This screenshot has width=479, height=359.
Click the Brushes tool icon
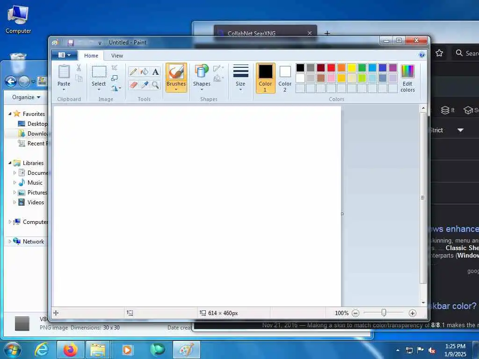coord(176,72)
